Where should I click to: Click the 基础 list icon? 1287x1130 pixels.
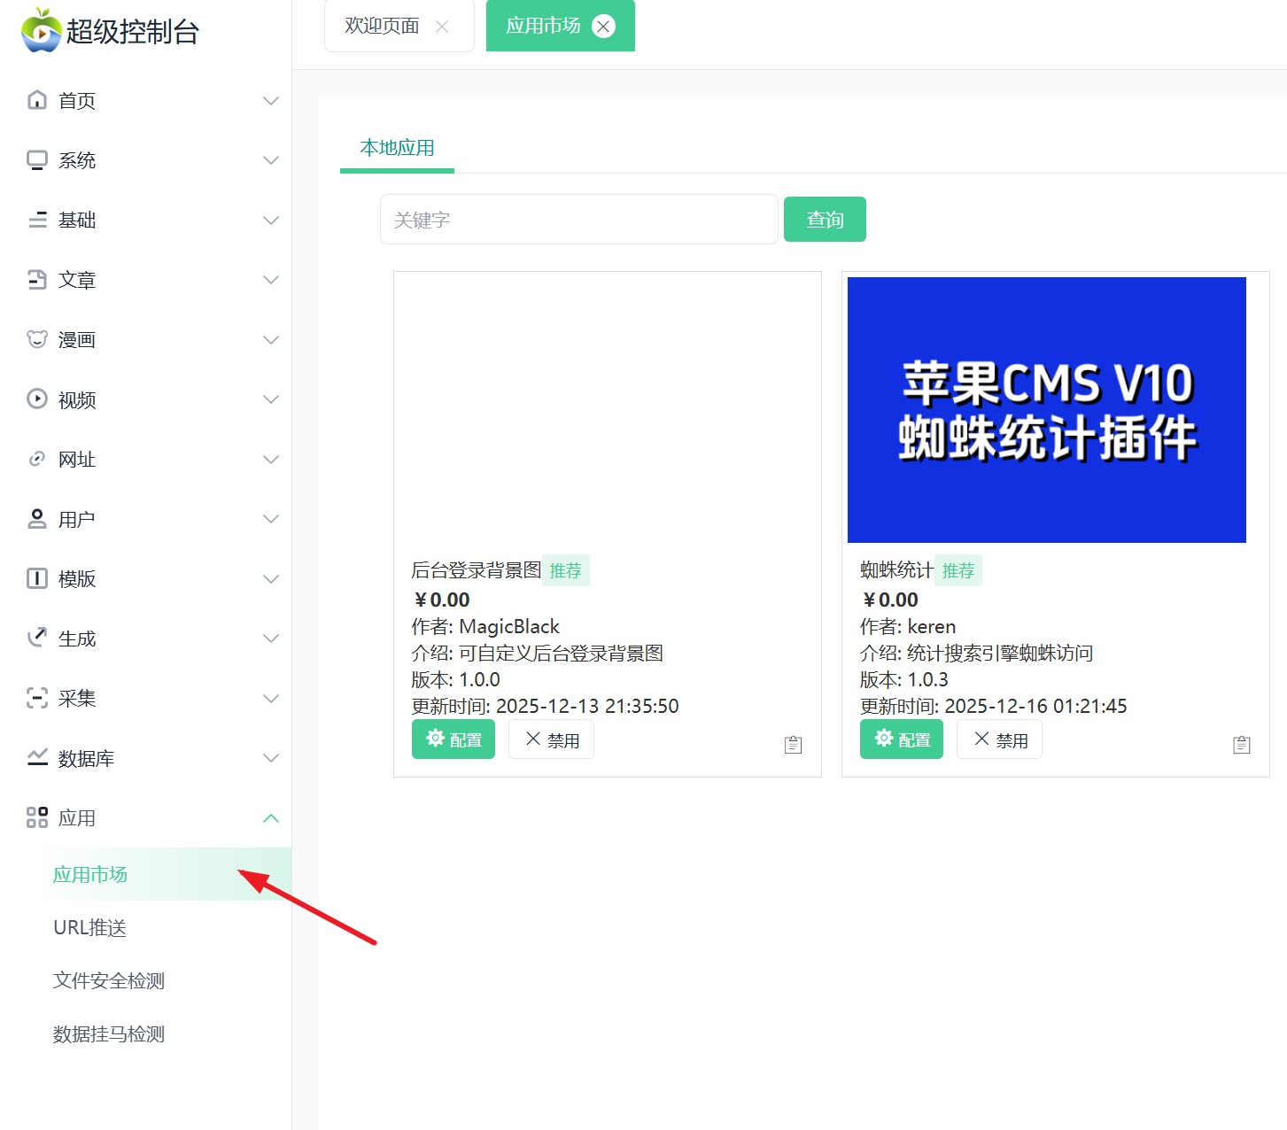click(x=37, y=220)
